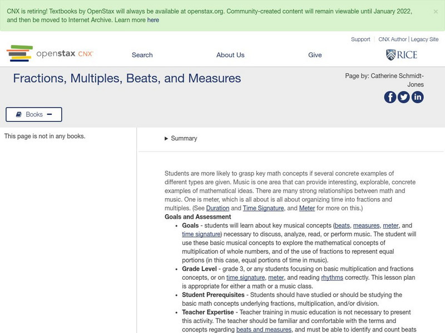Screen dimensions: 445x333
Task: Click the 'Student Prerequisites' bold label
Action: [213, 295]
